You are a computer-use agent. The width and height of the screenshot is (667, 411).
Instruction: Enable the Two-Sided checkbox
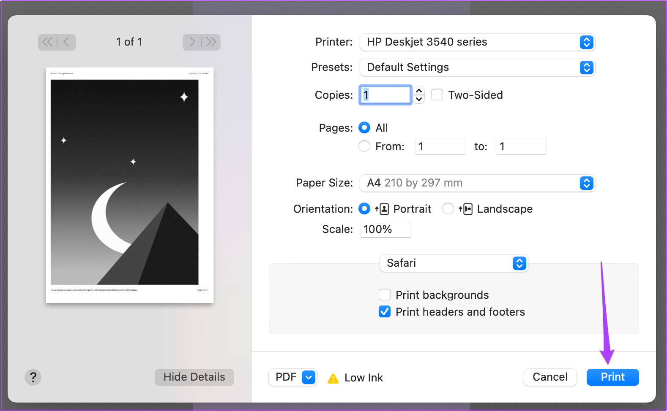point(437,95)
